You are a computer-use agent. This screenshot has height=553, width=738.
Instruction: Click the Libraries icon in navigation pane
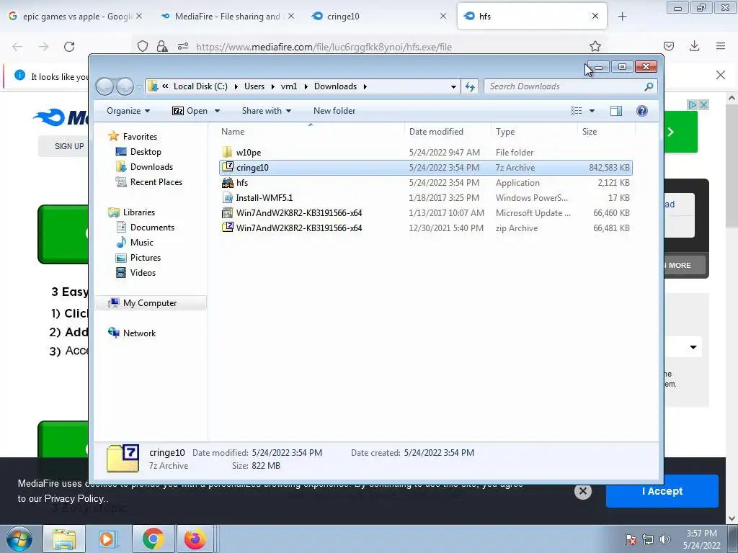click(x=113, y=212)
